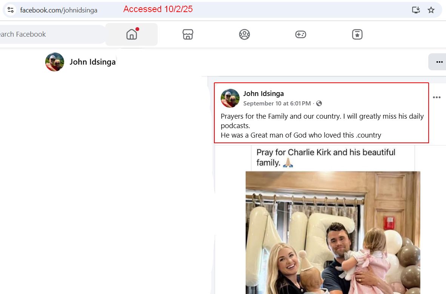Open the Facebook Home icon

pyautogui.click(x=131, y=34)
